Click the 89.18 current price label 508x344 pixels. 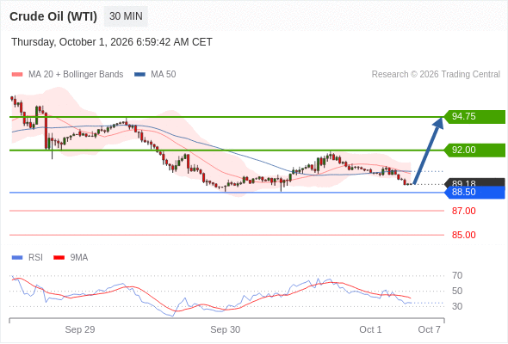coord(474,182)
